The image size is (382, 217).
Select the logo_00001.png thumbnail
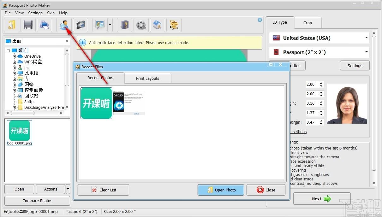tap(20, 132)
